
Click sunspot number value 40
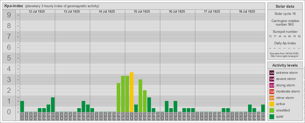pos(280,36)
